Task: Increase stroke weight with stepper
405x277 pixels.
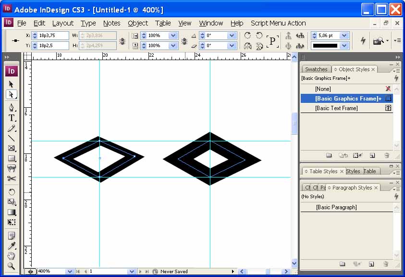Action: tap(314, 34)
